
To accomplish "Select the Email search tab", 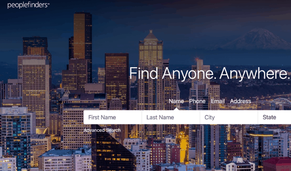I will click(x=218, y=101).
